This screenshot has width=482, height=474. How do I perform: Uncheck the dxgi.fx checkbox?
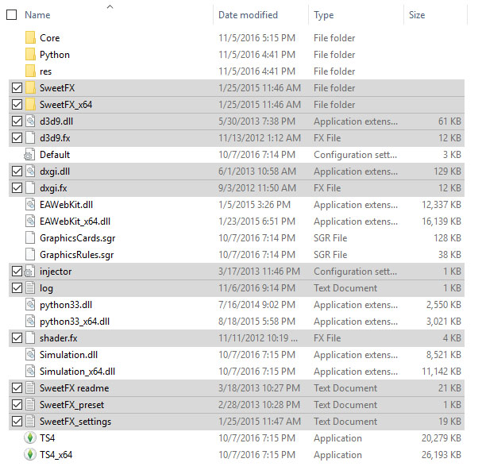17,188
